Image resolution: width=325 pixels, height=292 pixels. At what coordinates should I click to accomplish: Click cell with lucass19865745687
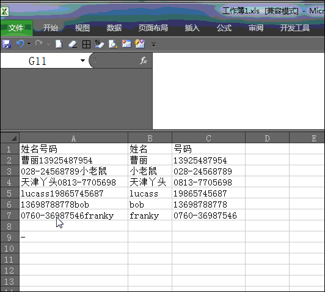pos(73,193)
